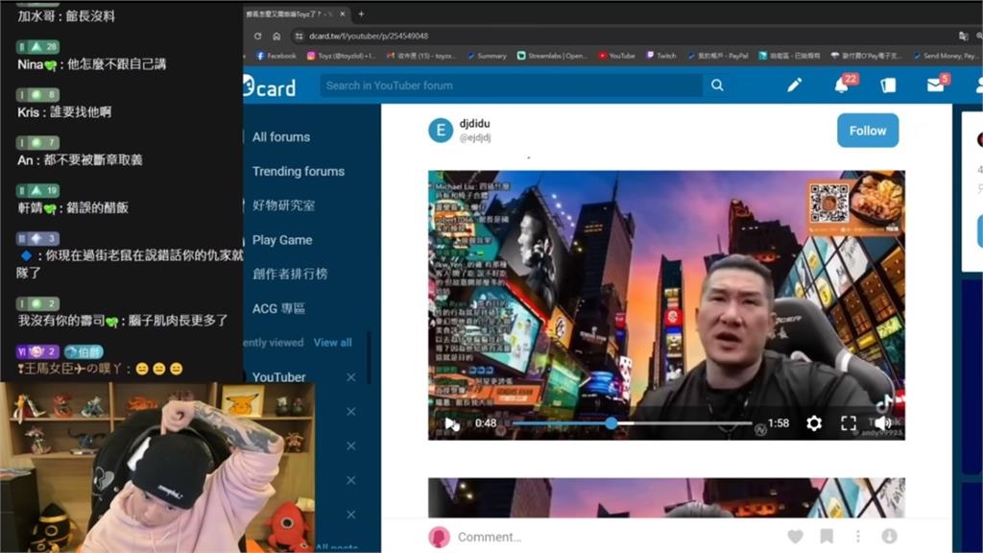Screen dimensions: 983x553
Task: Like the post with the heart icon
Action: (x=795, y=537)
